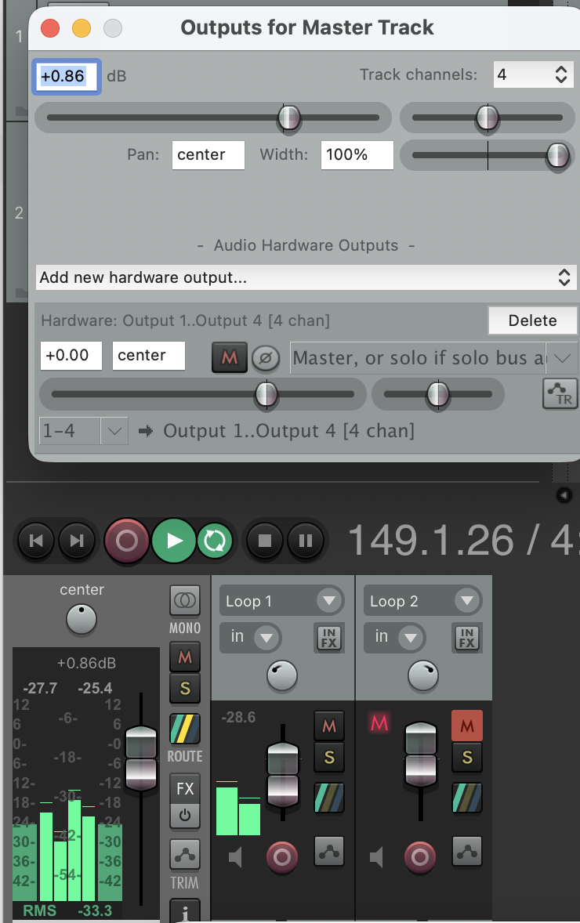Click hardware output pan slider
Image resolution: width=580 pixels, height=923 pixels.
pyautogui.click(x=438, y=394)
